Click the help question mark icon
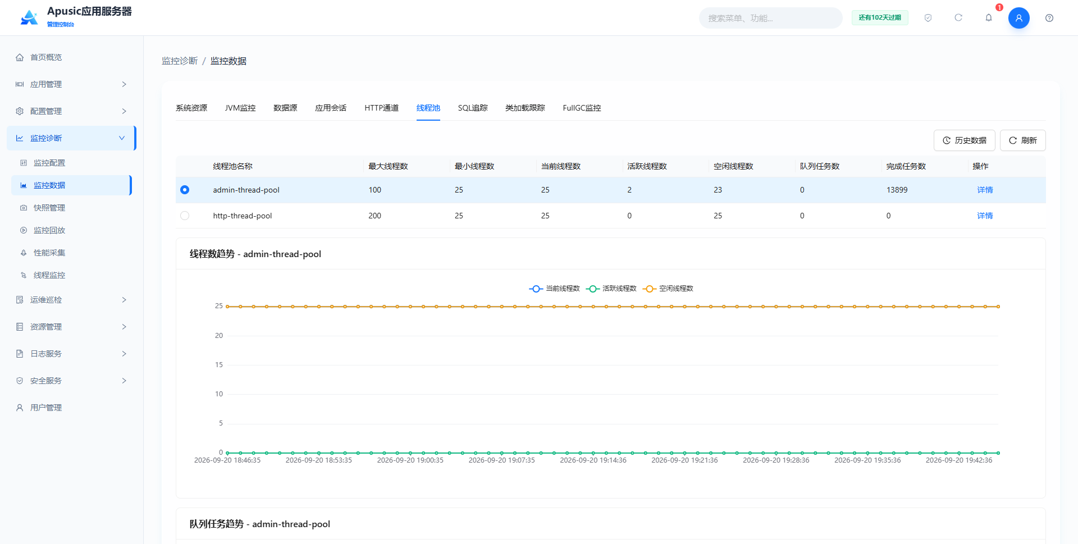 tap(1049, 18)
